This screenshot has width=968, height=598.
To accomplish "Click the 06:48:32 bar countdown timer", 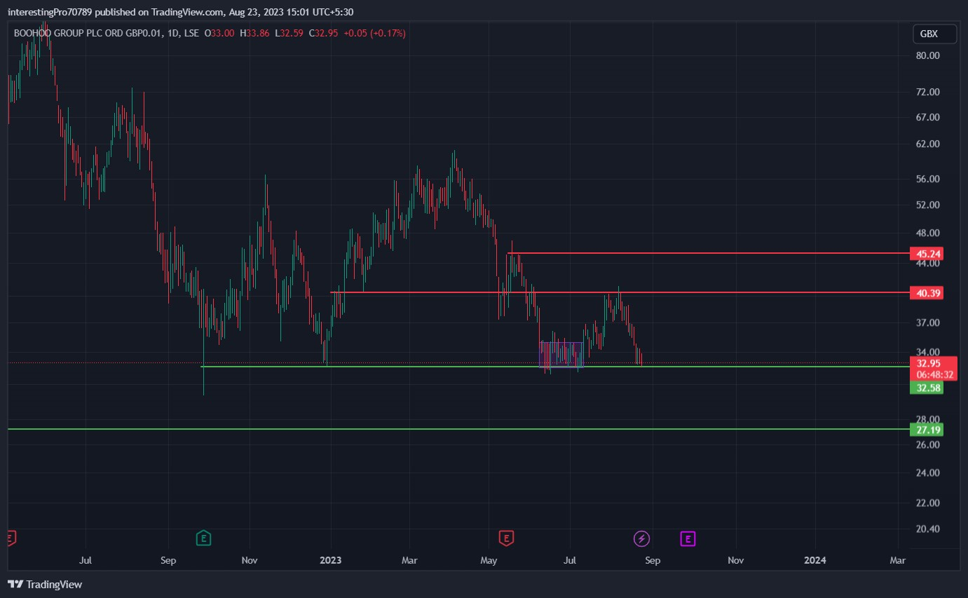I will tap(933, 375).
